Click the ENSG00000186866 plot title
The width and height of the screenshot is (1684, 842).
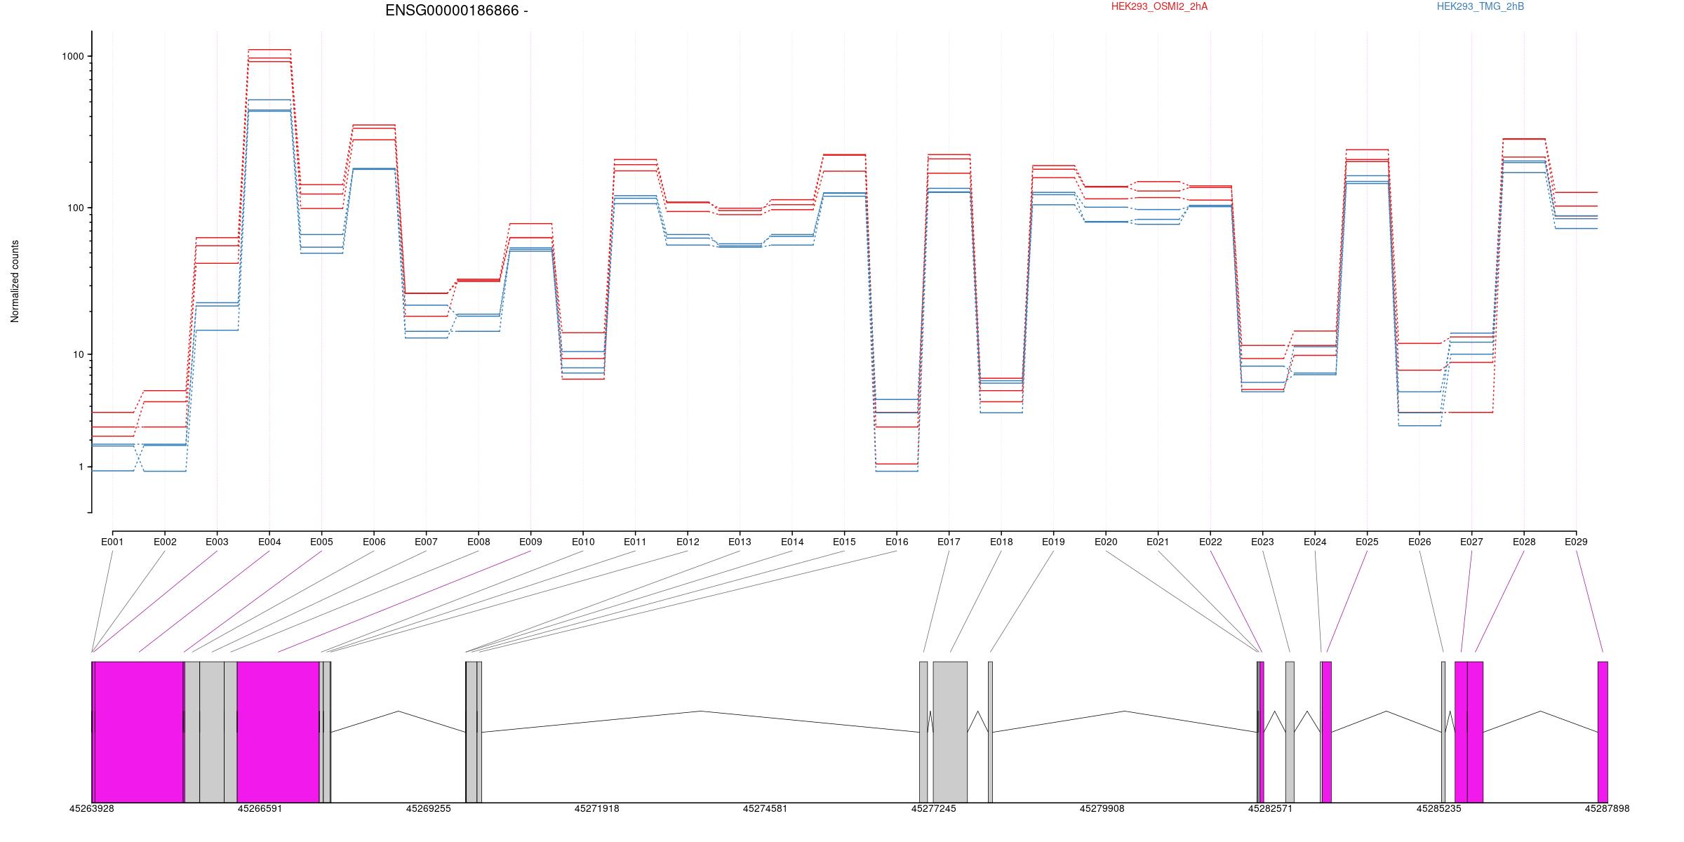click(456, 11)
